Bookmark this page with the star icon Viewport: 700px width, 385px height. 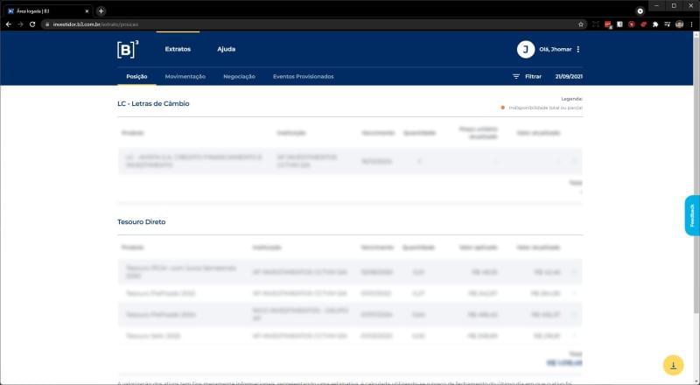pyautogui.click(x=581, y=24)
